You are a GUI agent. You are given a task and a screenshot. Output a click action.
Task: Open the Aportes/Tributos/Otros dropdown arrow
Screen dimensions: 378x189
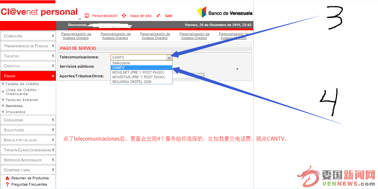201,76
